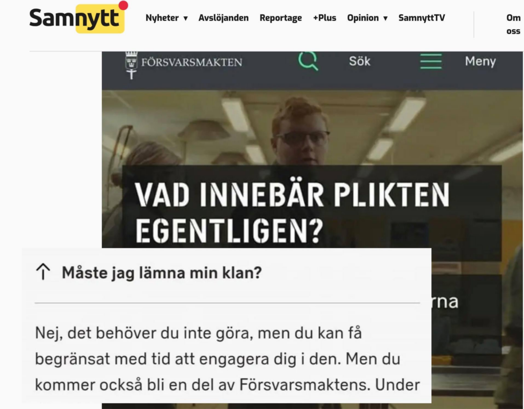Collapse question using the up arrow icon
The image size is (524, 409).
43,272
